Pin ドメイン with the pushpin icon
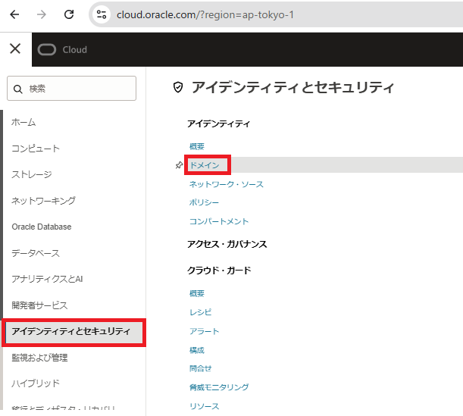Viewport: 463px width, 416px height. coord(179,165)
